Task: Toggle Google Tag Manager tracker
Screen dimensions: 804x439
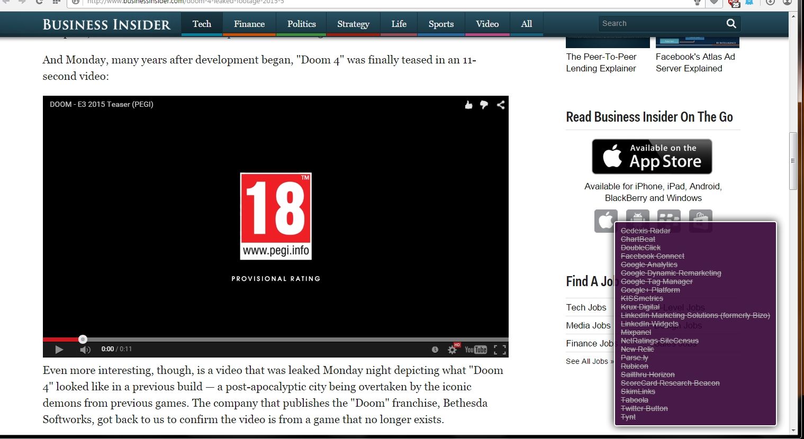Action: coord(656,281)
